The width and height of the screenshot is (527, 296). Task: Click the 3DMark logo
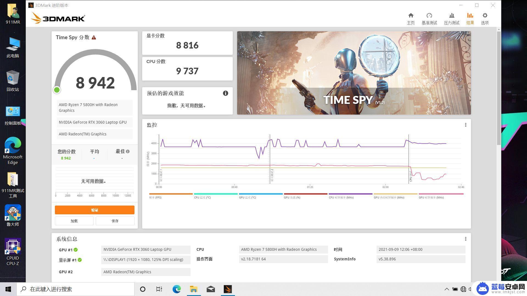[x=58, y=18]
